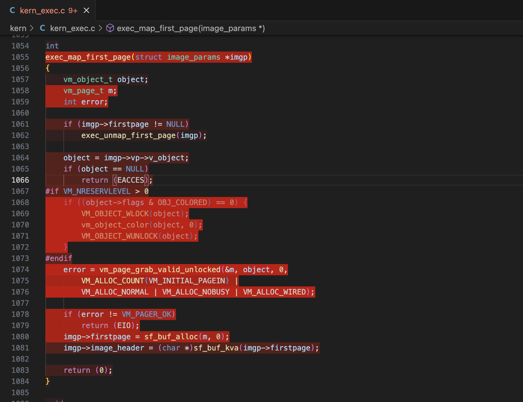523x402 pixels.
Task: Click v_object on line 1064
Action: 167,158
